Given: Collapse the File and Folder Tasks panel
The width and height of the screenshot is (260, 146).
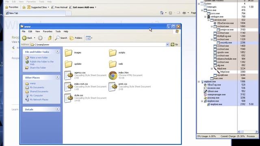Looking at the screenshot, I should [x=57, y=52].
